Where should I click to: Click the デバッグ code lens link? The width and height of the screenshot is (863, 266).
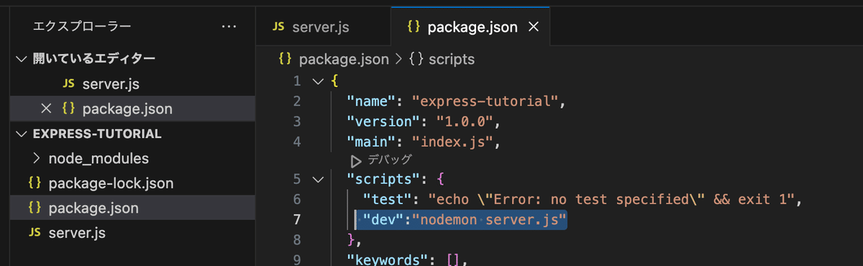click(x=390, y=160)
